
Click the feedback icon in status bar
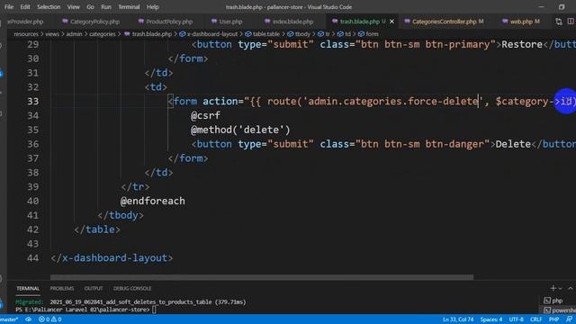pyautogui.click(x=570, y=319)
